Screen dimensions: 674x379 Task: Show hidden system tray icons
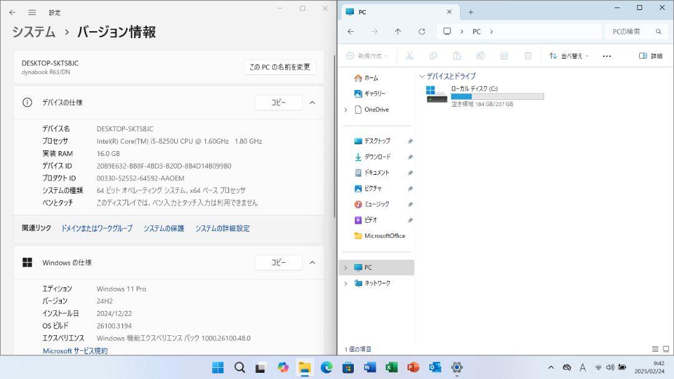550,367
